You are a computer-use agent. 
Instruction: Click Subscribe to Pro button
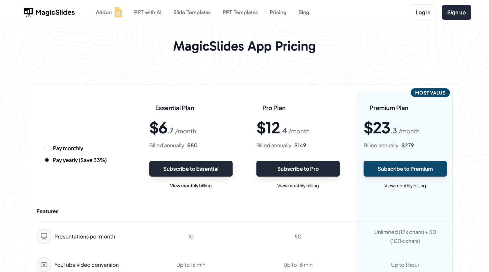point(298,169)
